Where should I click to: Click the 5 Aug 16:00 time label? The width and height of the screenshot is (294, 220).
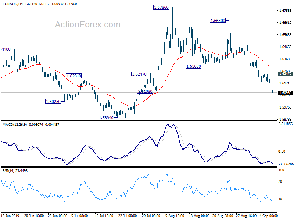coord(175,216)
